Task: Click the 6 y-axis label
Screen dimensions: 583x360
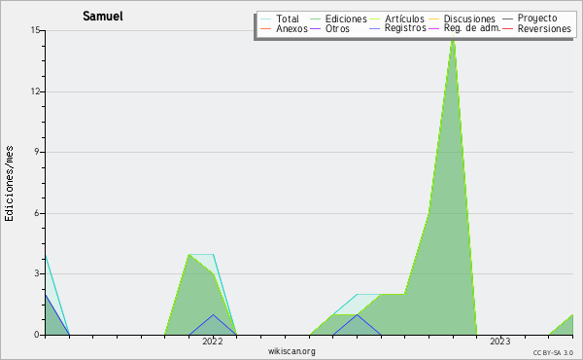Action: pos(38,213)
